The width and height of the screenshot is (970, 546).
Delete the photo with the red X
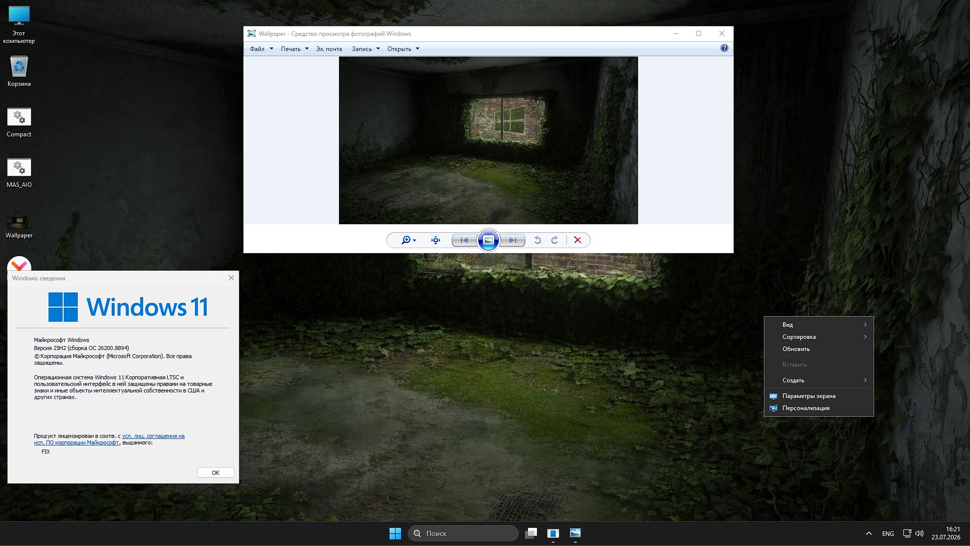click(577, 240)
